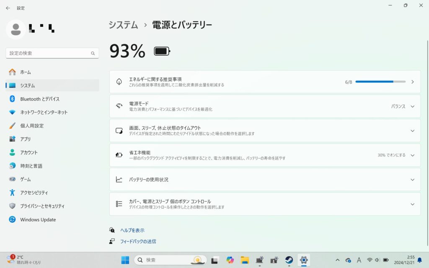429x268 pixels.
Task: Open Steam from the taskbar
Action: click(289, 260)
